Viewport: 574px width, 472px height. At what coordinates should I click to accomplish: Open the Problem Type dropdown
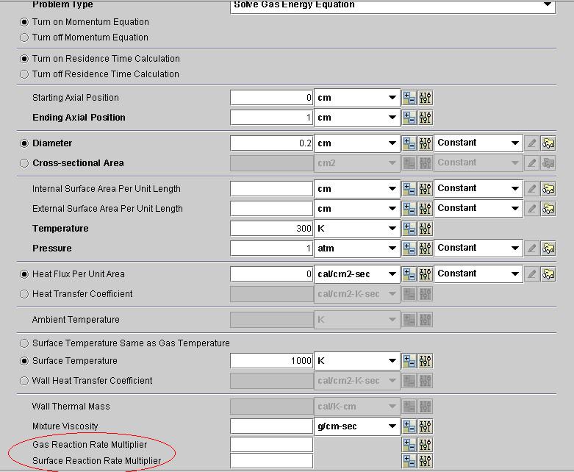point(548,5)
